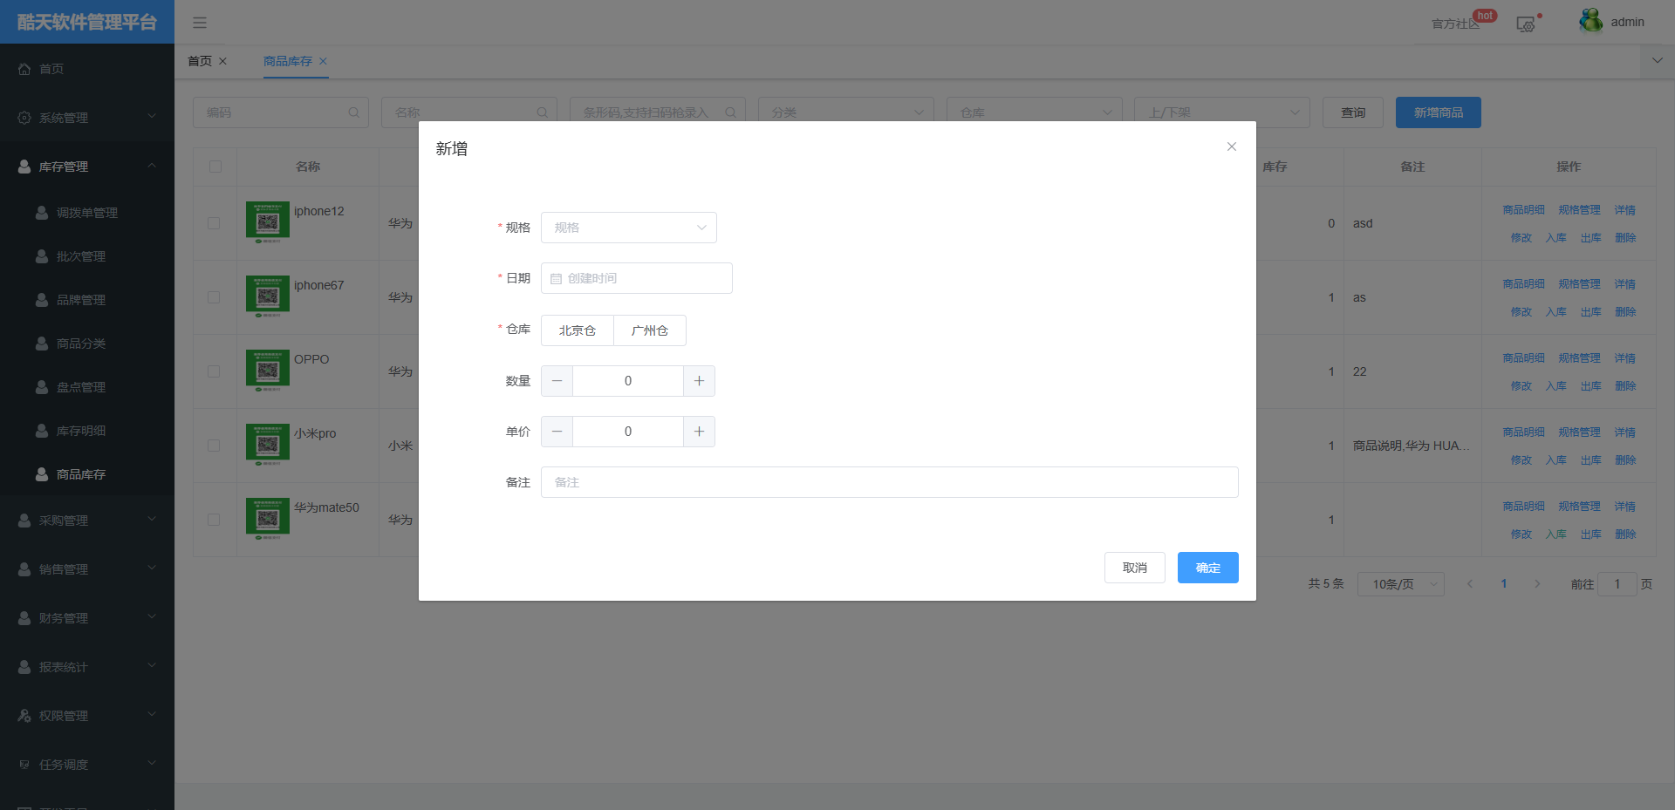Click the 确定 button
The height and width of the screenshot is (810, 1675).
click(x=1207, y=568)
